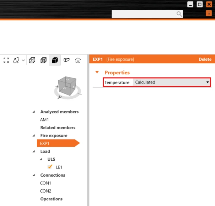Click the 3D navigation cube

coord(67,86)
